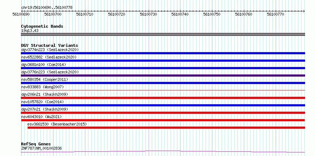The image size is (315, 156).
Task: Click the nsv580354 (Cooper2011) label
Action: 45,79
